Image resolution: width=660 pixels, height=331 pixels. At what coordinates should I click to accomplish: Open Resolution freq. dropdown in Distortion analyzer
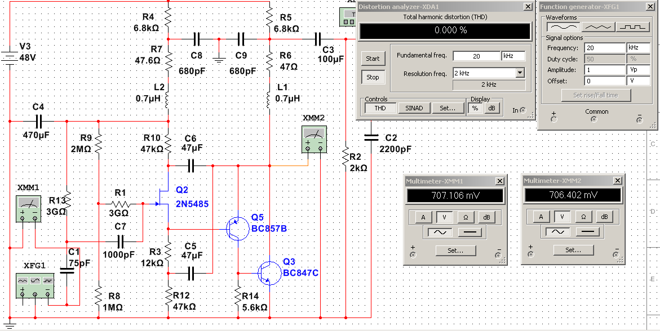520,73
